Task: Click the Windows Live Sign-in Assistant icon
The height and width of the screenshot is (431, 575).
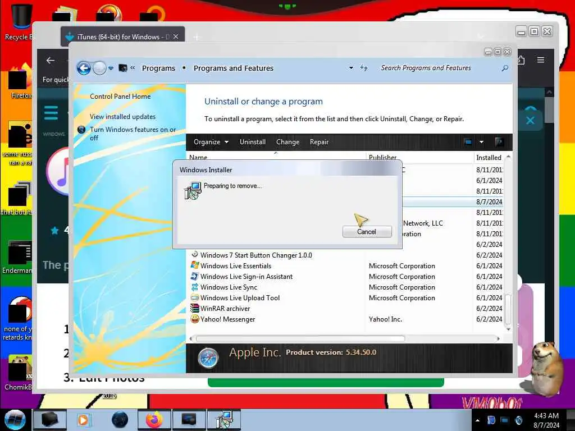Action: [195, 276]
